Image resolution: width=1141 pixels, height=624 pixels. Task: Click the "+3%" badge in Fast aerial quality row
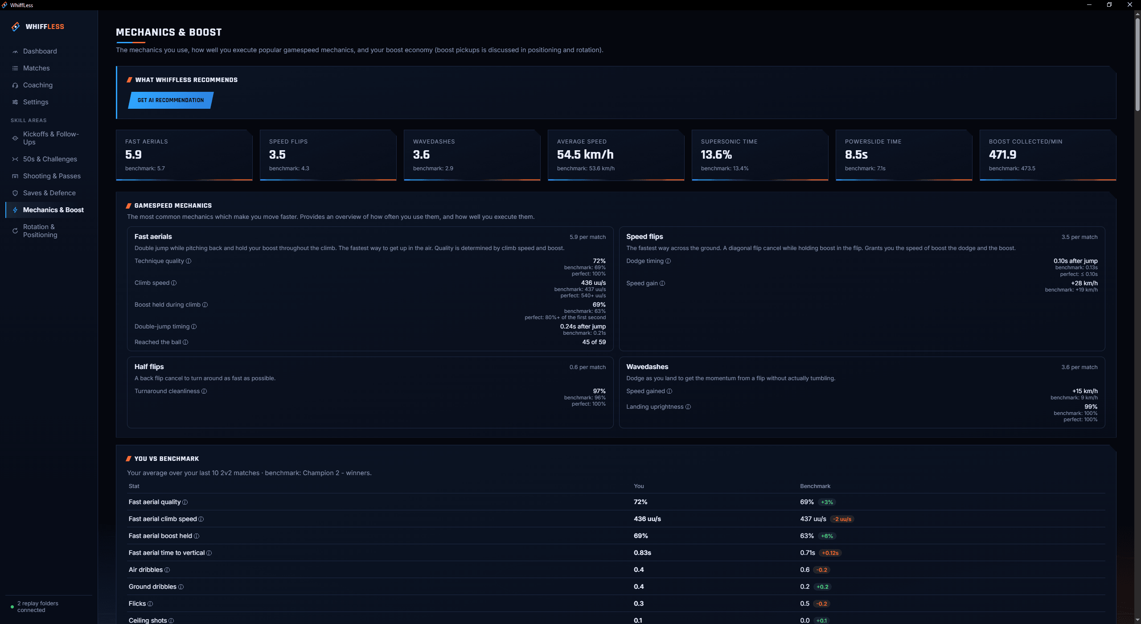[x=827, y=502]
